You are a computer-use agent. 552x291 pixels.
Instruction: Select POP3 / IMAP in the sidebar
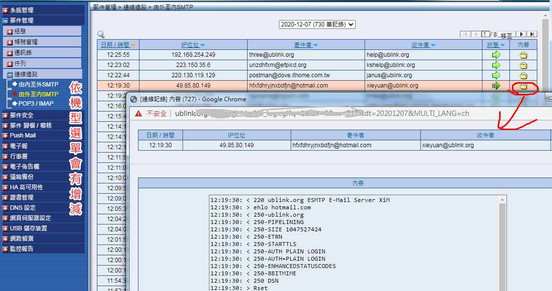tap(36, 103)
